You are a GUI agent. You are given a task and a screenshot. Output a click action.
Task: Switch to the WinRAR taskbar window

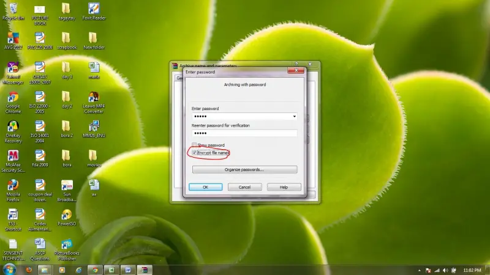click(x=145, y=270)
